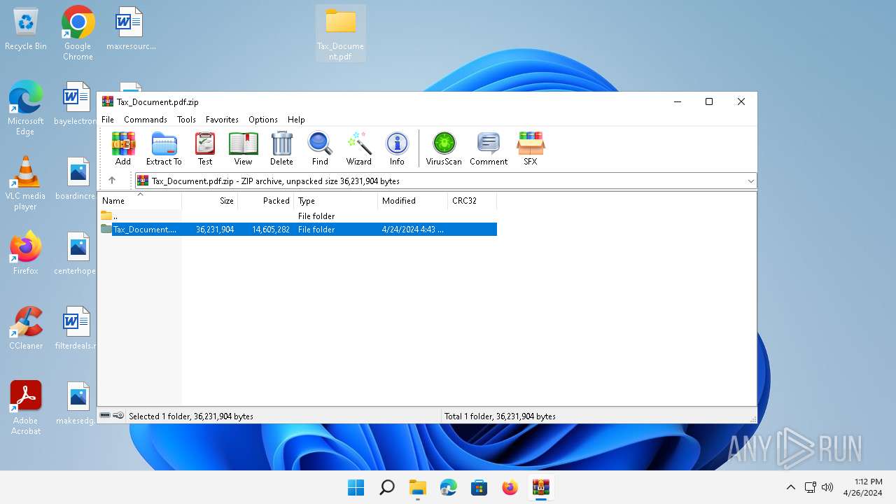Viewport: 896px width, 504px height.
Task: Open the volume tray icon
Action: click(x=827, y=487)
